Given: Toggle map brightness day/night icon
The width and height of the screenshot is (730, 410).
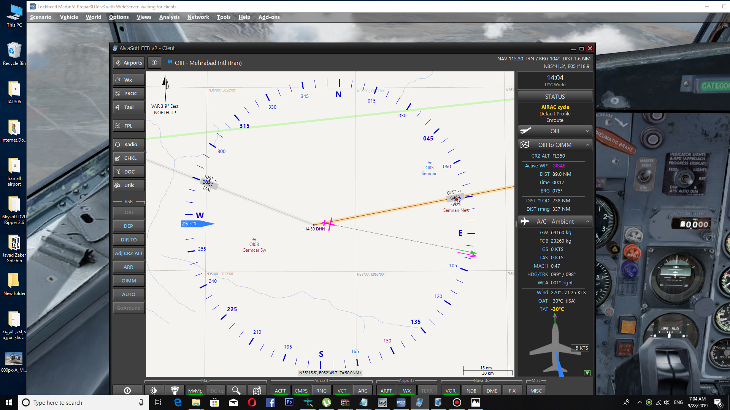Looking at the screenshot, I should (154, 390).
